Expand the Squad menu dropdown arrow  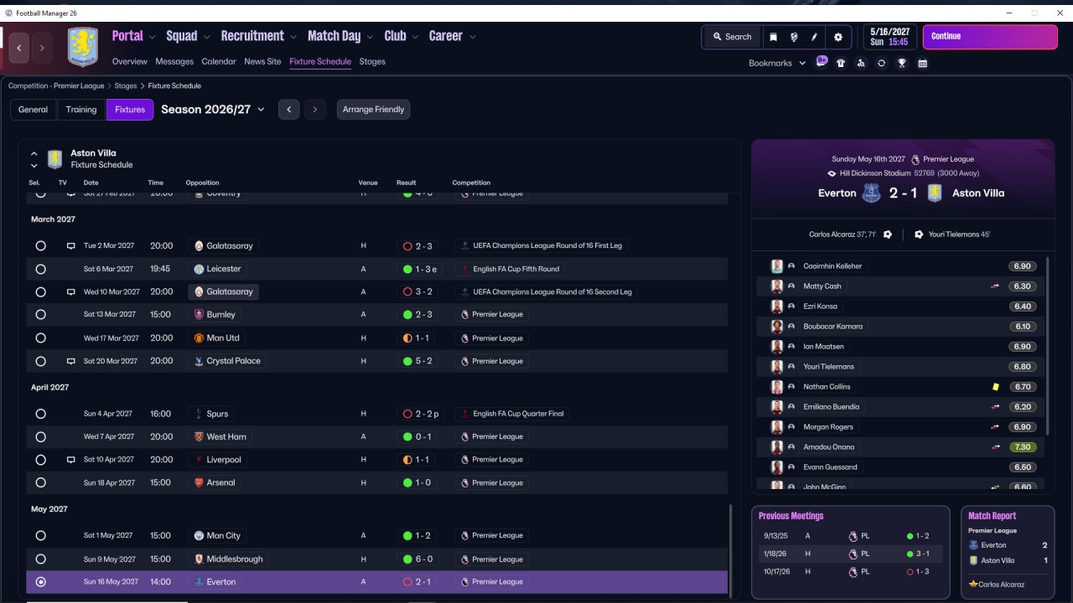point(206,37)
